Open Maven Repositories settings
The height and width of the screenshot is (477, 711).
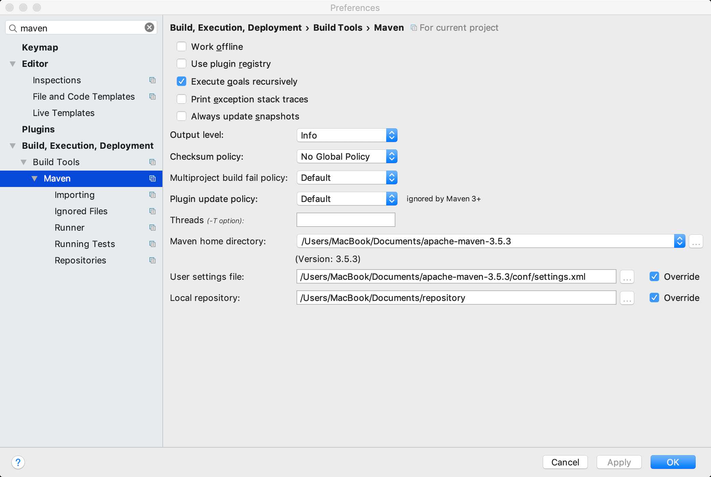(x=81, y=260)
